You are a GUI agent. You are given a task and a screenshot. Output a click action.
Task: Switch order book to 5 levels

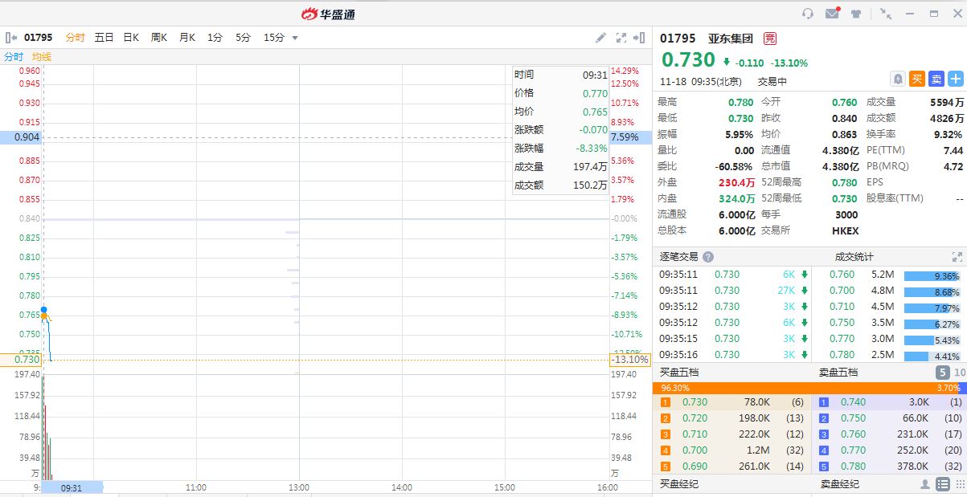pyautogui.click(x=942, y=373)
